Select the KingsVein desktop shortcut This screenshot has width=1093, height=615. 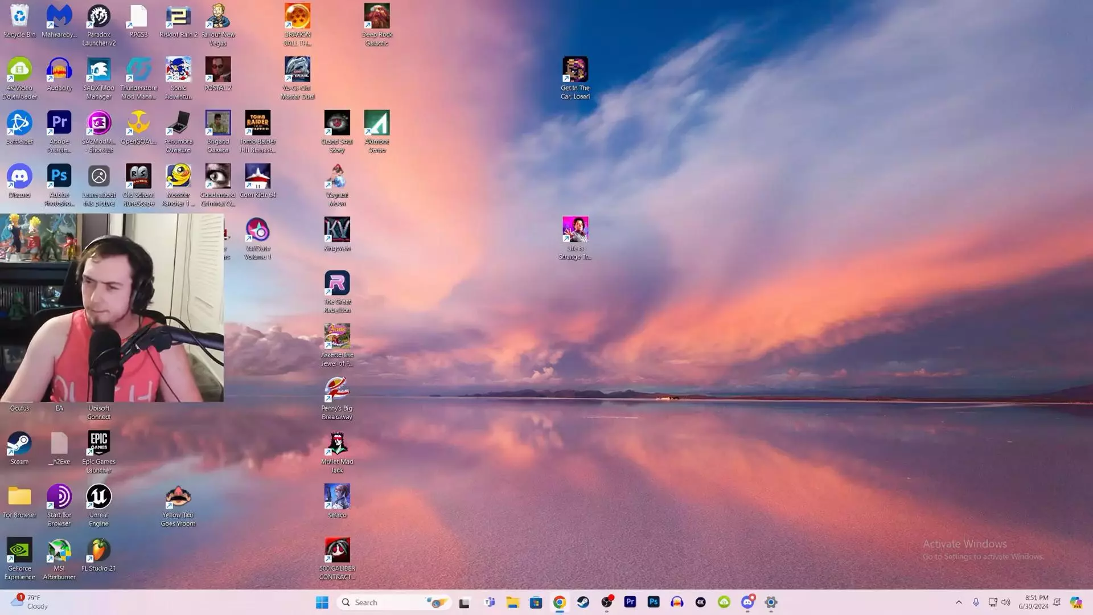[x=337, y=235]
